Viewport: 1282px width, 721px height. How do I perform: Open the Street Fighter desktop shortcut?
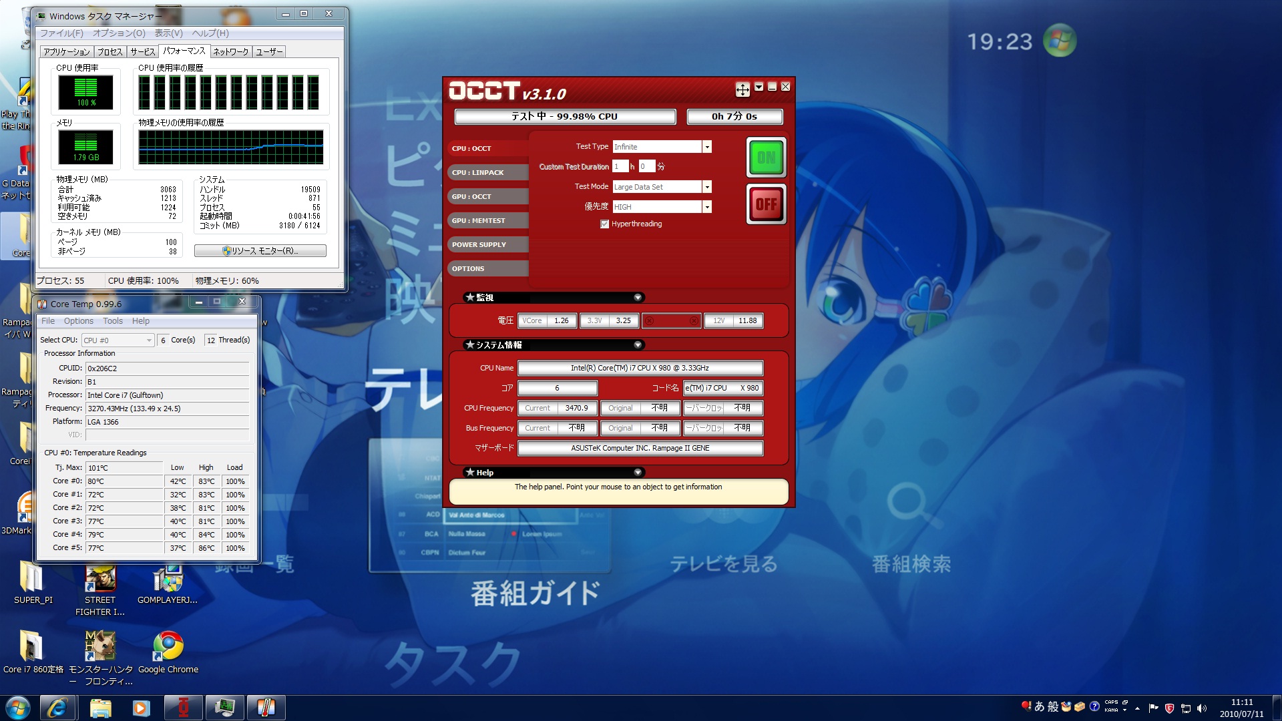pyautogui.click(x=100, y=578)
